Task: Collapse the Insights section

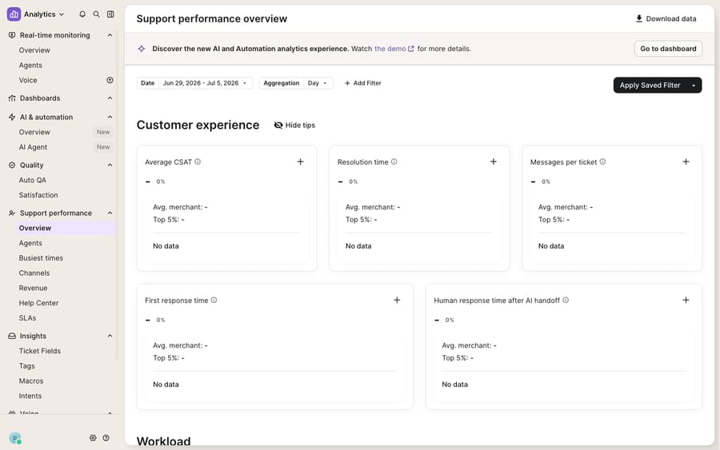Action: [x=110, y=336]
